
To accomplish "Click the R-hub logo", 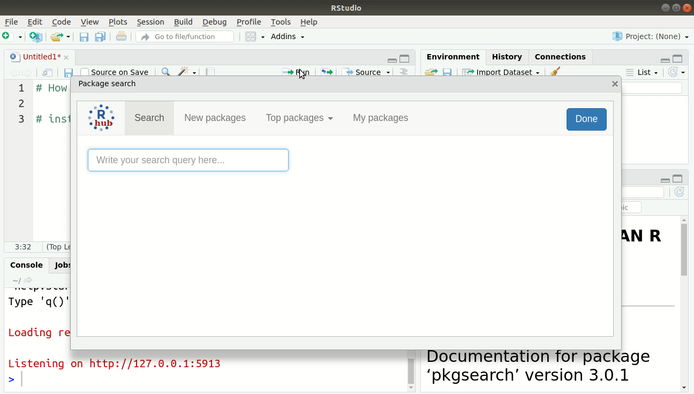I will (101, 118).
